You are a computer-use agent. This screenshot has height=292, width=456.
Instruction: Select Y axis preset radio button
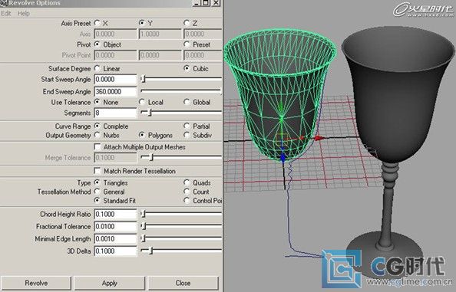(x=142, y=23)
